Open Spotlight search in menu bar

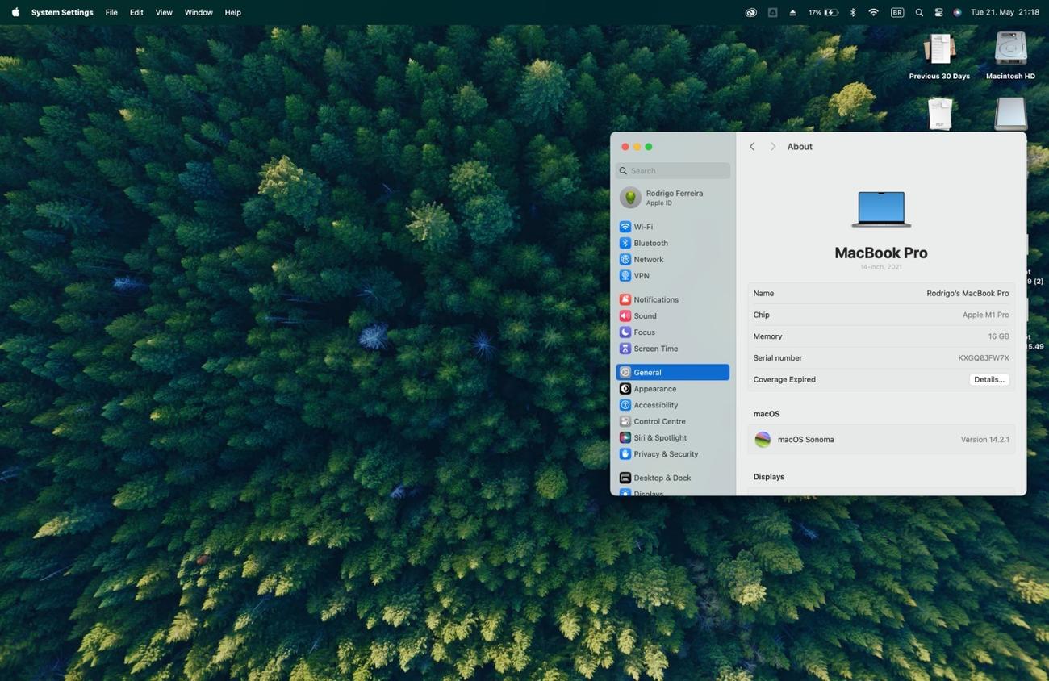coord(919,12)
